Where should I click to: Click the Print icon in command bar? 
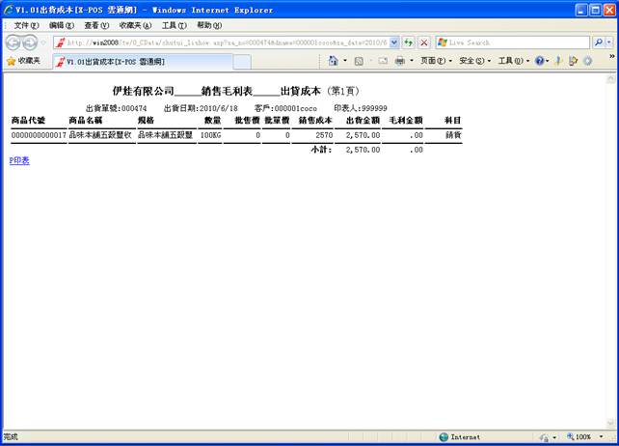(x=399, y=61)
